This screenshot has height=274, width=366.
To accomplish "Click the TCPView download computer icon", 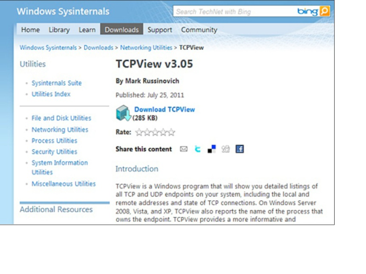I will 123,113.
